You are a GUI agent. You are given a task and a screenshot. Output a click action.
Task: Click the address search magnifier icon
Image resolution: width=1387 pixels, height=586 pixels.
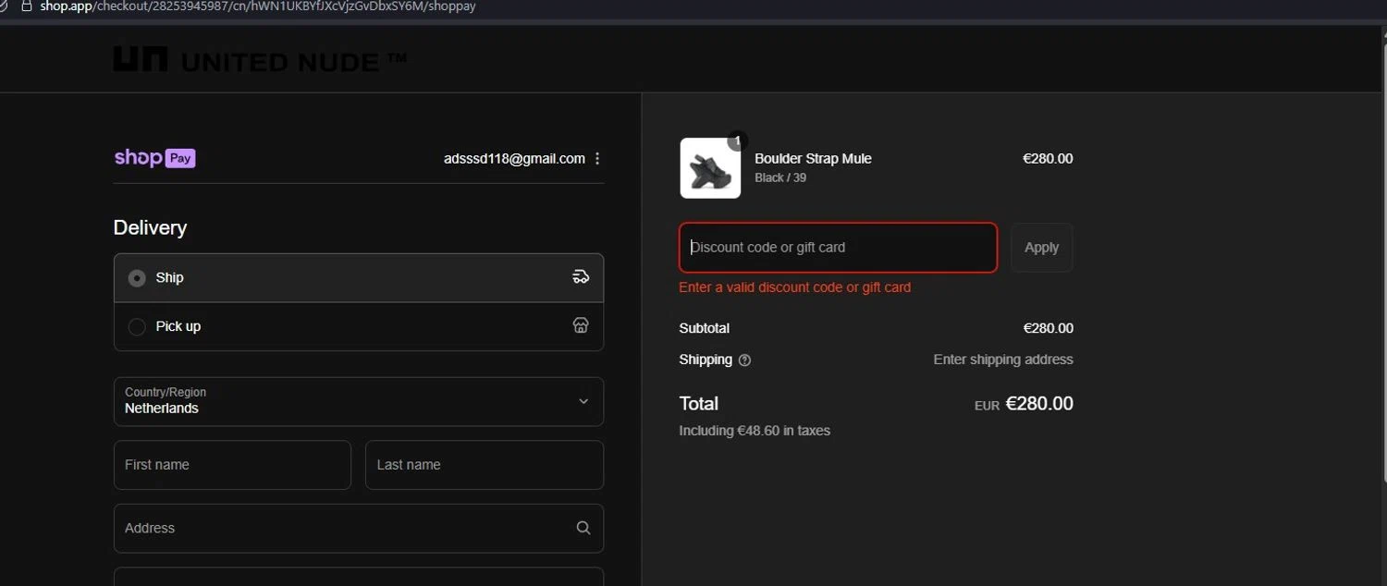[x=583, y=528]
